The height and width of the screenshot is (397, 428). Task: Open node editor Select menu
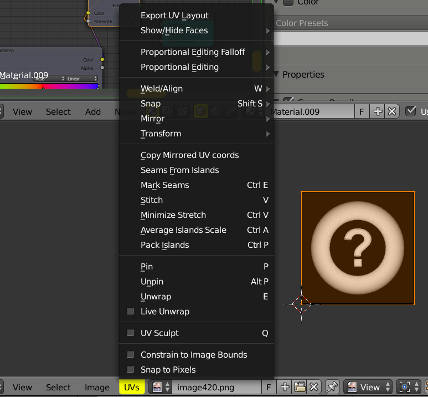(58, 111)
